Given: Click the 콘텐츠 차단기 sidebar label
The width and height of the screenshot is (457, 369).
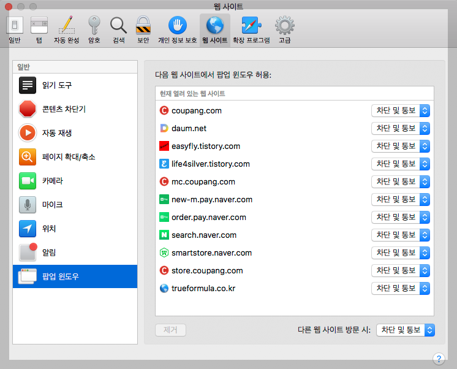Looking at the screenshot, I should pyautogui.click(x=64, y=109).
